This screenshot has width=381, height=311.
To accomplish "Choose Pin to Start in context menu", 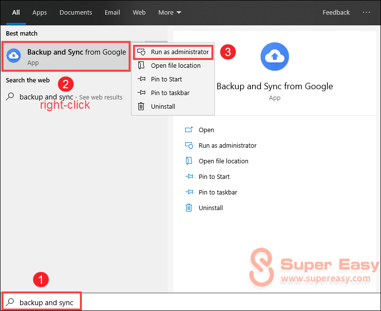I will pyautogui.click(x=173, y=79).
